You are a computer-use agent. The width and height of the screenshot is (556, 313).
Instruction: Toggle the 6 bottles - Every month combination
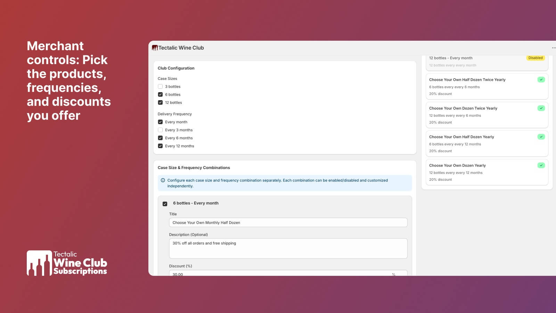tap(165, 204)
